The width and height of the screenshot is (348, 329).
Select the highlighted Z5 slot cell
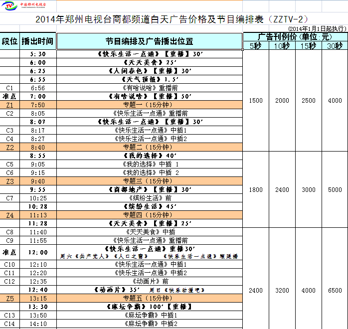pyautogui.click(x=10, y=299)
